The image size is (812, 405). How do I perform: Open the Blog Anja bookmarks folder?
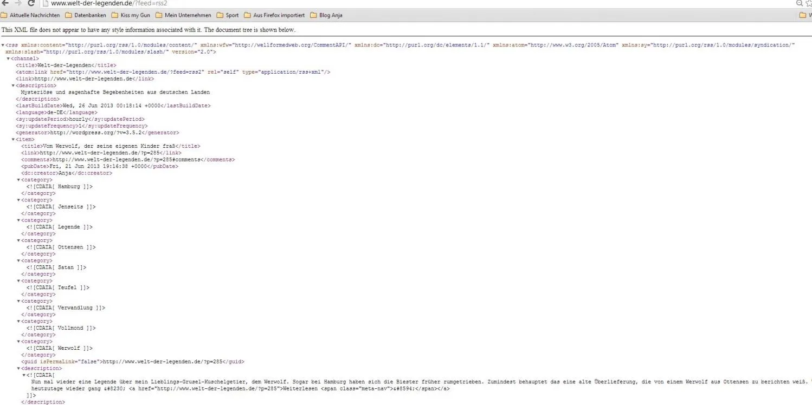[x=326, y=15]
